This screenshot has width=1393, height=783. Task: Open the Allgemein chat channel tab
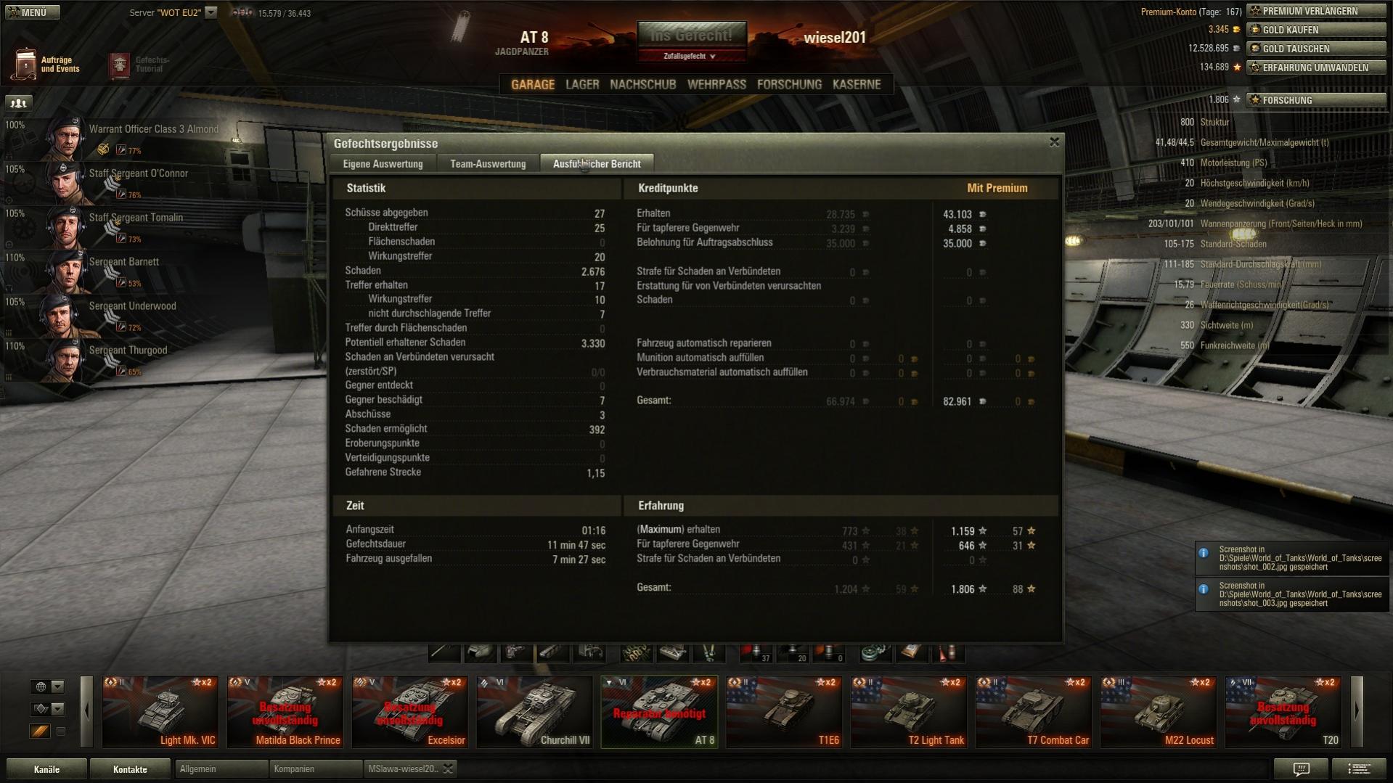click(x=221, y=769)
